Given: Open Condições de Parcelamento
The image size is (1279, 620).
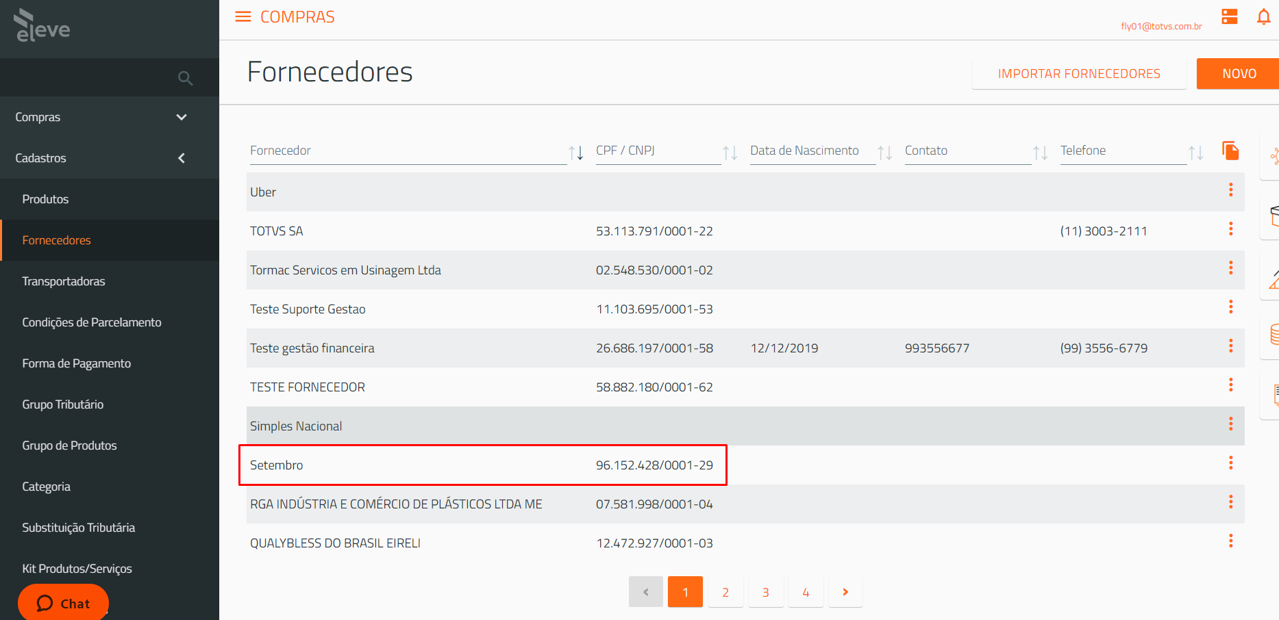Looking at the screenshot, I should point(110,322).
